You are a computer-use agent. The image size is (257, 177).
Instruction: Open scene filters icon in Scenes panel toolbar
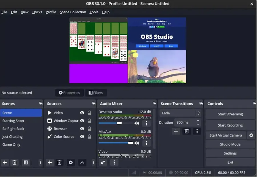tap(26, 162)
